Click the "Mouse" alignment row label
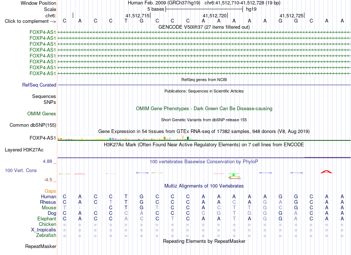 (49, 208)
